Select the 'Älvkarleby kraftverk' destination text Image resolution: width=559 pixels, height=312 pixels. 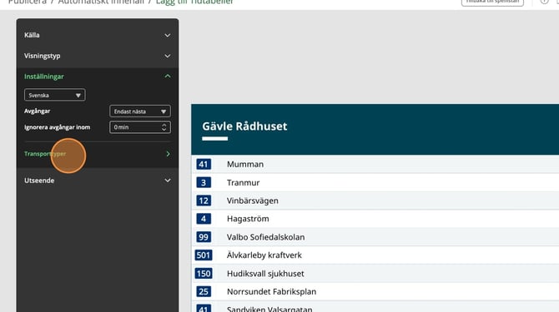click(x=264, y=255)
